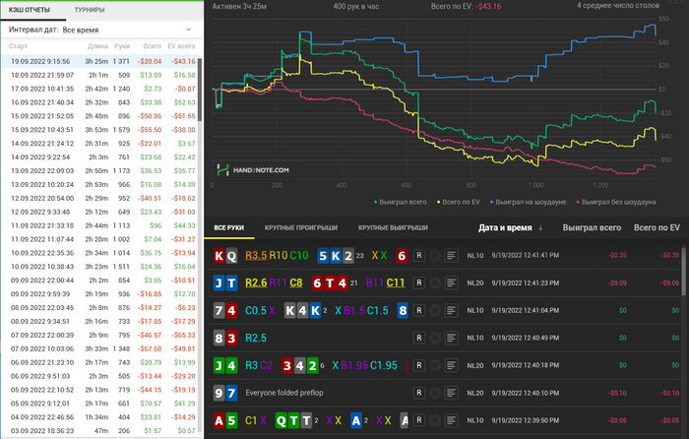Play the KQ hand at 12:41:41
Viewport: 689px width, 439px height.
pyautogui.click(x=435, y=255)
